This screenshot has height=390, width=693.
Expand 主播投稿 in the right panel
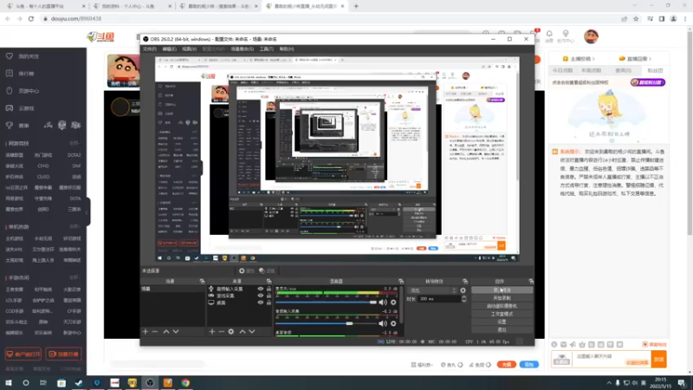(x=579, y=58)
